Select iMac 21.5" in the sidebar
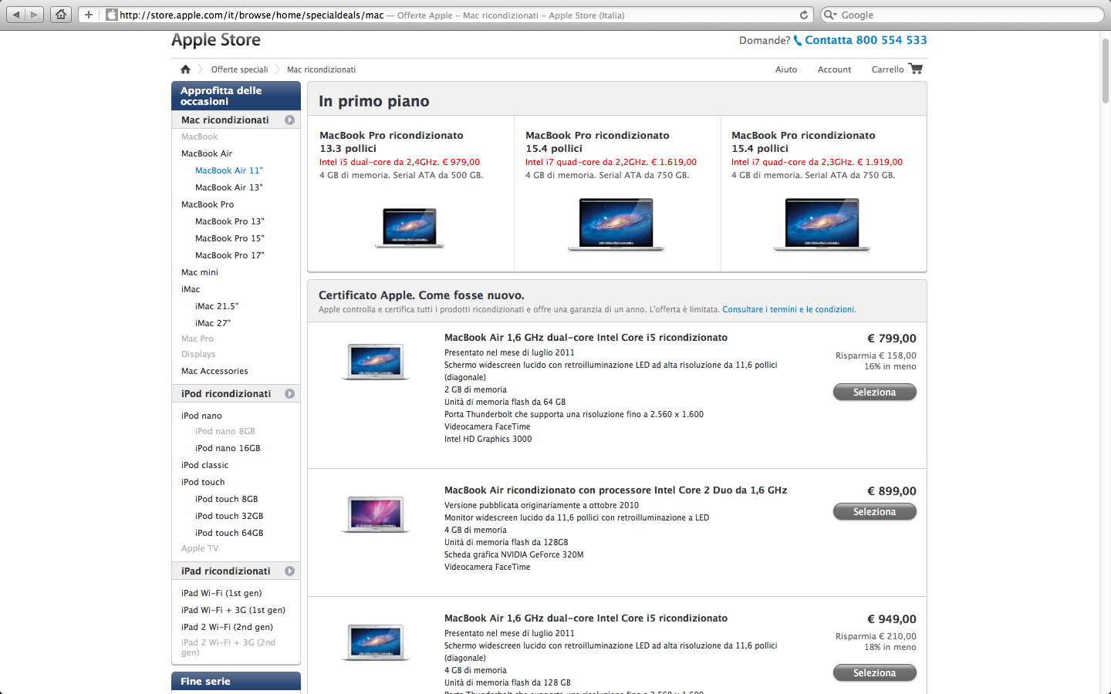Image resolution: width=1111 pixels, height=694 pixels. (x=217, y=306)
